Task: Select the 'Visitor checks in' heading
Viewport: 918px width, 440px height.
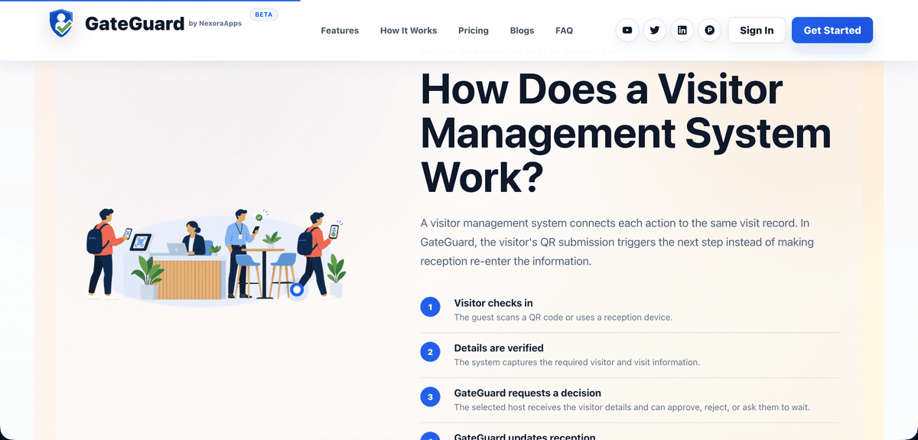Action: (493, 303)
